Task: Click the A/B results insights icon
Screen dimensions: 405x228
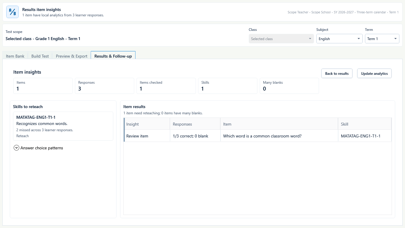Action: tap(12, 12)
